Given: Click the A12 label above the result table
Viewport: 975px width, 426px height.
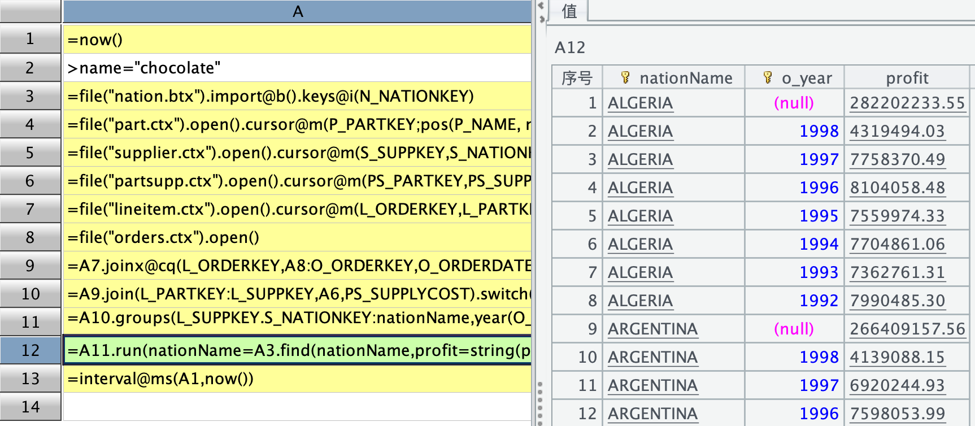Looking at the screenshot, I should (x=570, y=47).
